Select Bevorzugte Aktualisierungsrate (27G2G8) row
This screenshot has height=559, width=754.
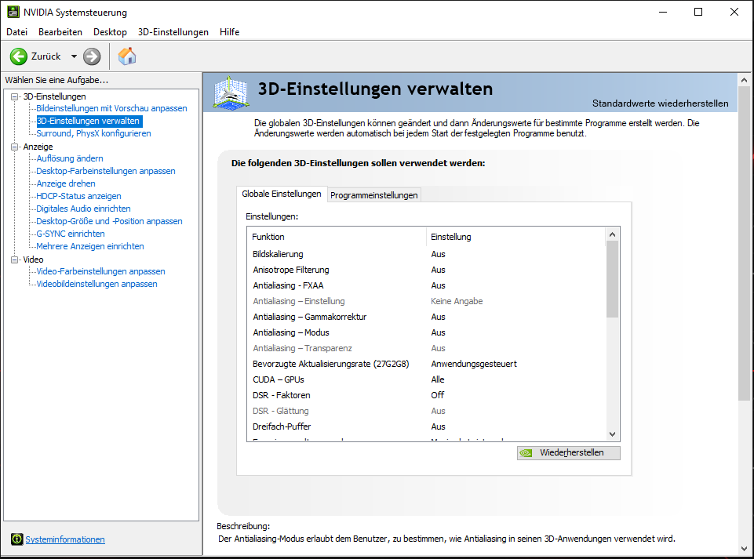(426, 364)
